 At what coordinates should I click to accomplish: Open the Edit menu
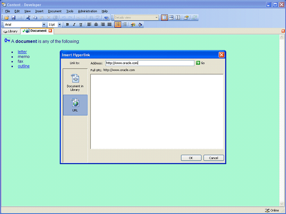click(17, 11)
